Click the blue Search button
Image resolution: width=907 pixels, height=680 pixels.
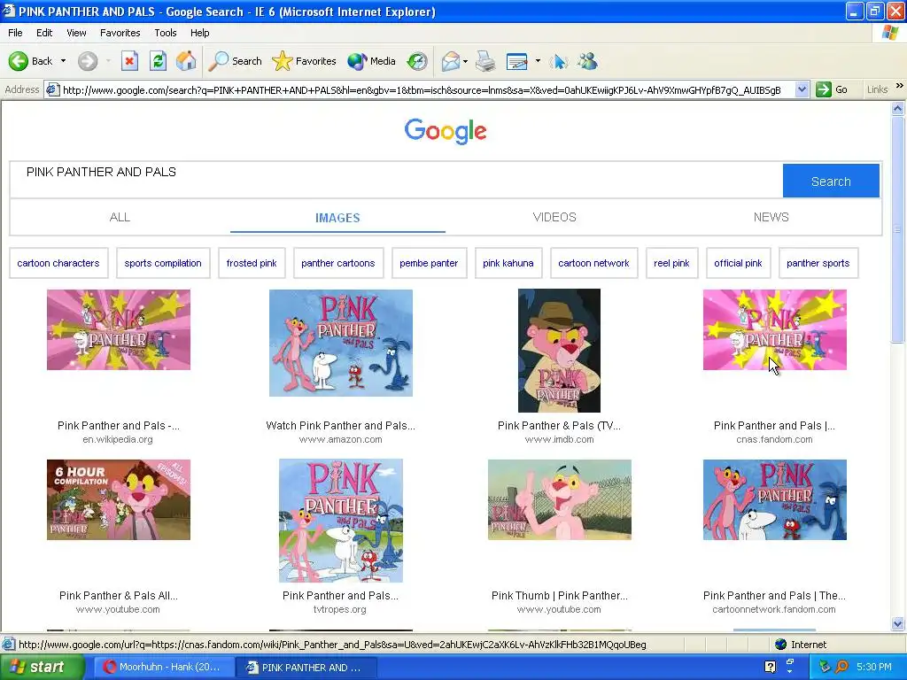pos(831,181)
